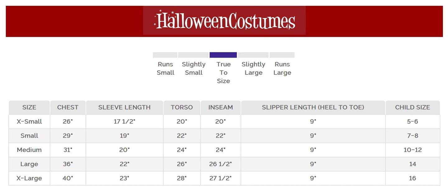Select the Medium size row label
Screen dimensions: 448x194
pos(29,150)
